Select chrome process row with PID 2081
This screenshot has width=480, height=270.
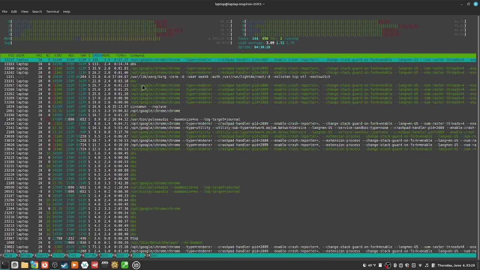(238, 111)
